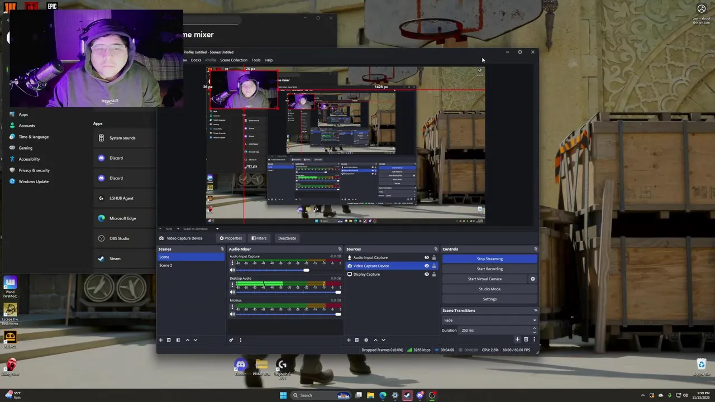Image resolution: width=715 pixels, height=402 pixels.
Task: Move source down arrow in Sources panel
Action: tap(383, 340)
